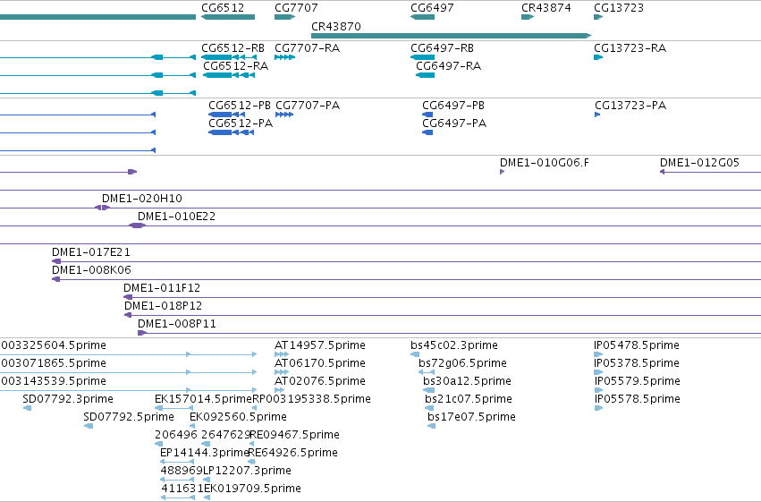Select EST SD07792.5prime label
Screen dimensions: 761x502
(129, 417)
